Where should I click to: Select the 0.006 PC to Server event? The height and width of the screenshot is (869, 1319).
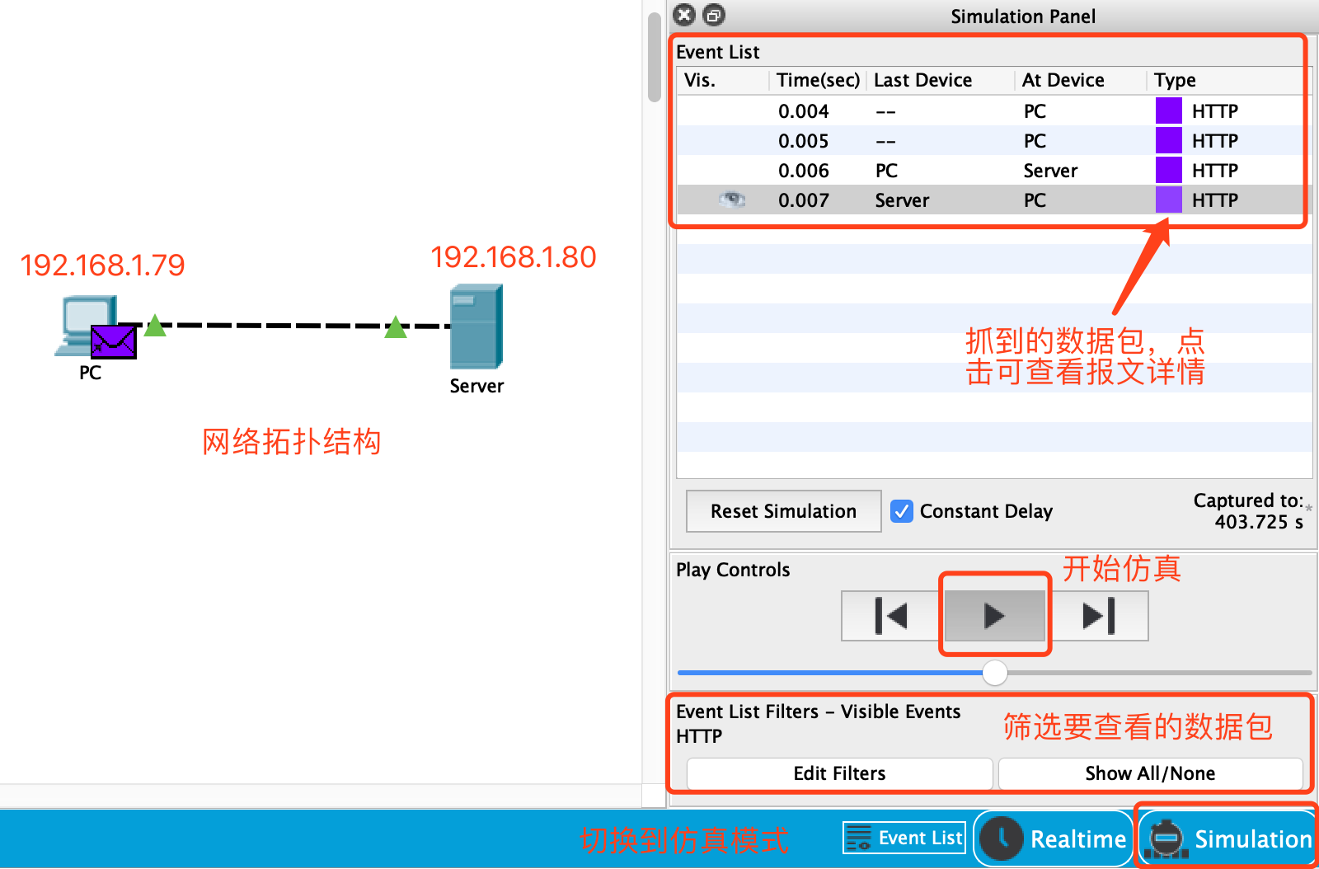(x=989, y=171)
